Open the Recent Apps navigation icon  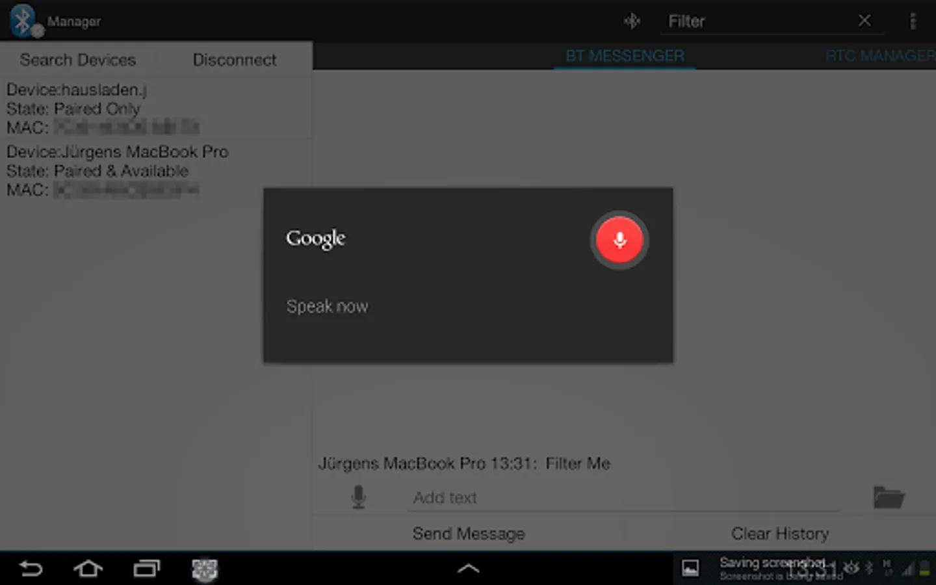coord(147,569)
